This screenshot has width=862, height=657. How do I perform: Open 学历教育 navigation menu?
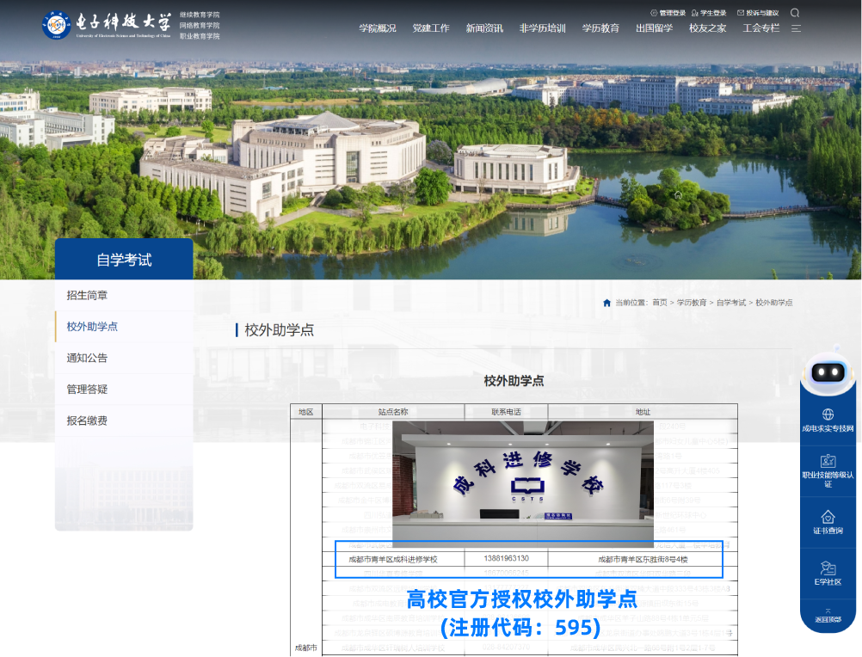pyautogui.click(x=600, y=28)
